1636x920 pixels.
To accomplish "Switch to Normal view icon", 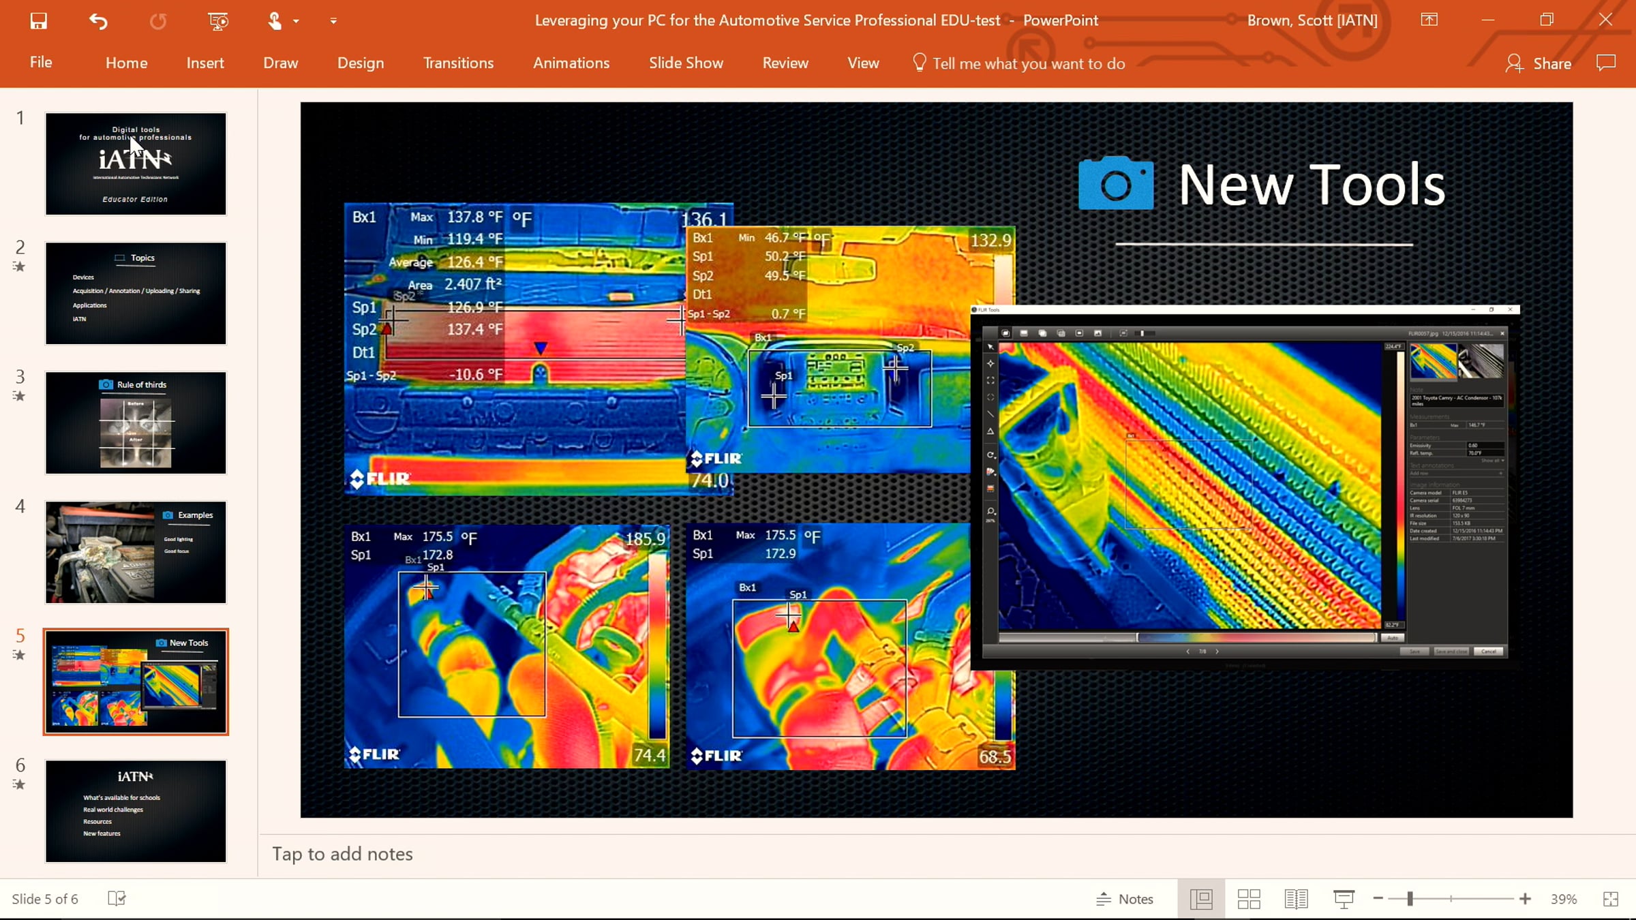I will pyautogui.click(x=1201, y=899).
